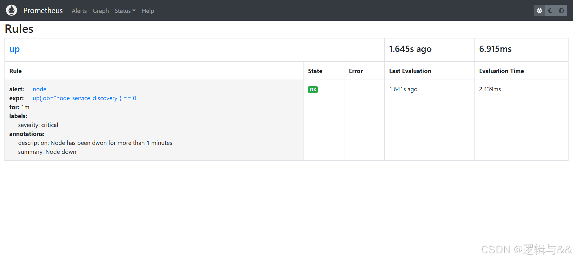Image resolution: width=573 pixels, height=259 pixels.
Task: Click the Prometheus flame logo icon
Action: click(x=12, y=10)
